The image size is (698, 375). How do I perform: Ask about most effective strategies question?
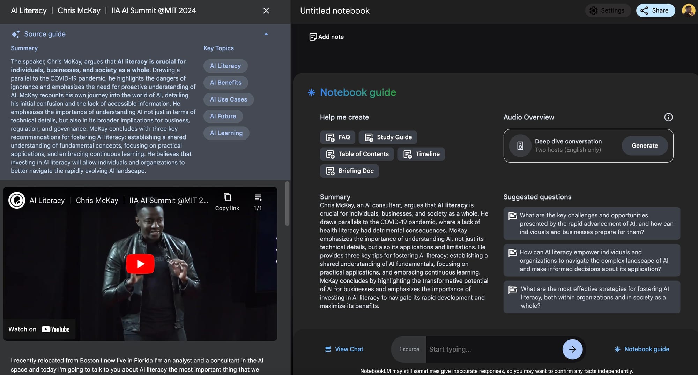(x=592, y=297)
